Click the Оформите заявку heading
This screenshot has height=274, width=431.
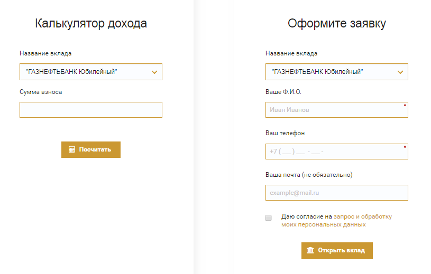point(337,24)
